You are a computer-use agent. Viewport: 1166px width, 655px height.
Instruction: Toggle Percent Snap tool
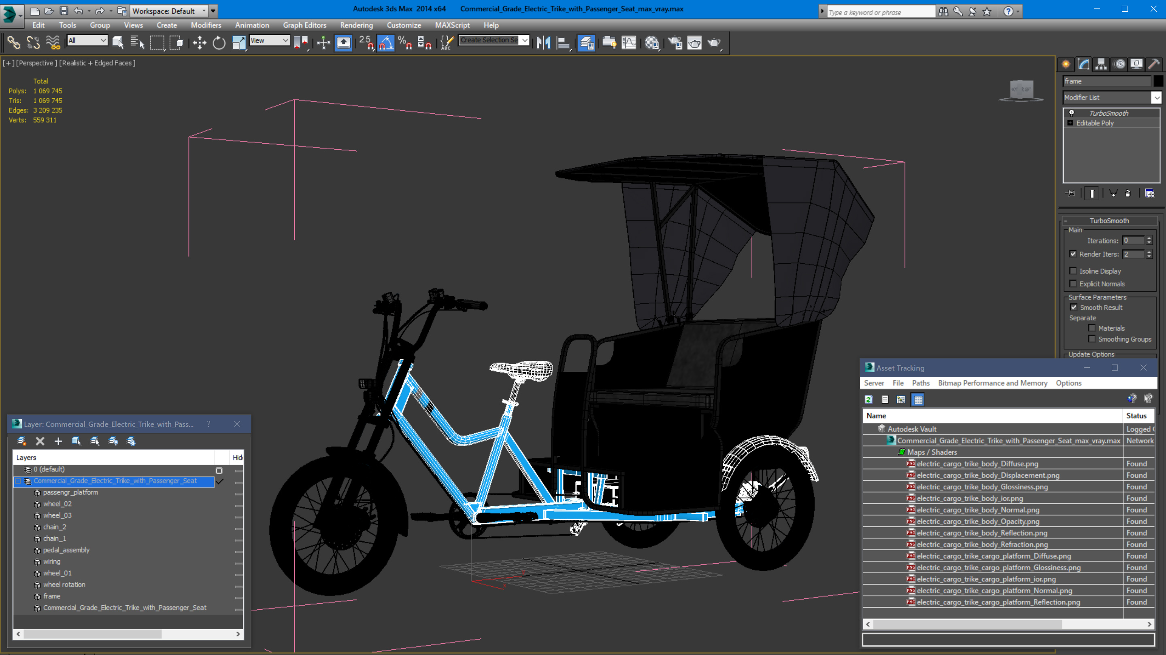pos(405,43)
